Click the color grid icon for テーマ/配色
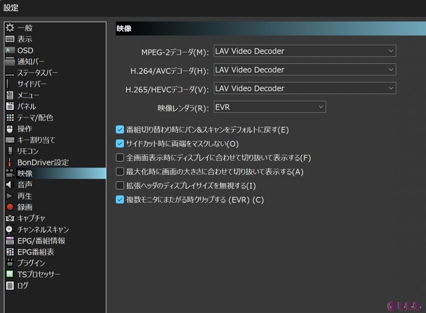The height and width of the screenshot is (313, 426). point(10,117)
